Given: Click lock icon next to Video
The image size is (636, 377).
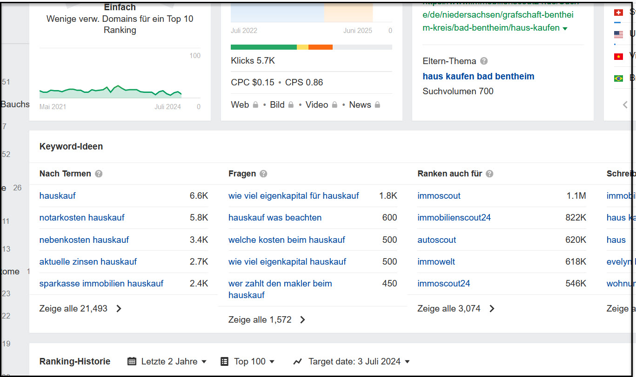Looking at the screenshot, I should coord(335,105).
